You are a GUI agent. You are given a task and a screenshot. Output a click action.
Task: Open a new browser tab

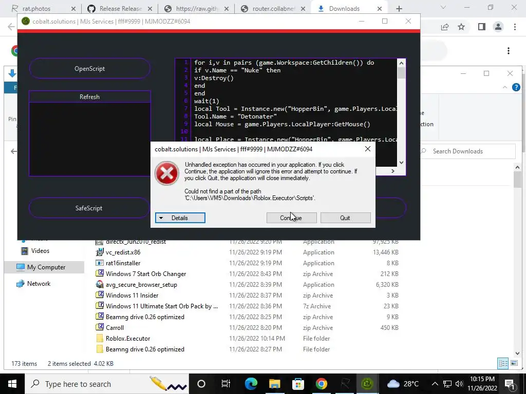[399, 9]
